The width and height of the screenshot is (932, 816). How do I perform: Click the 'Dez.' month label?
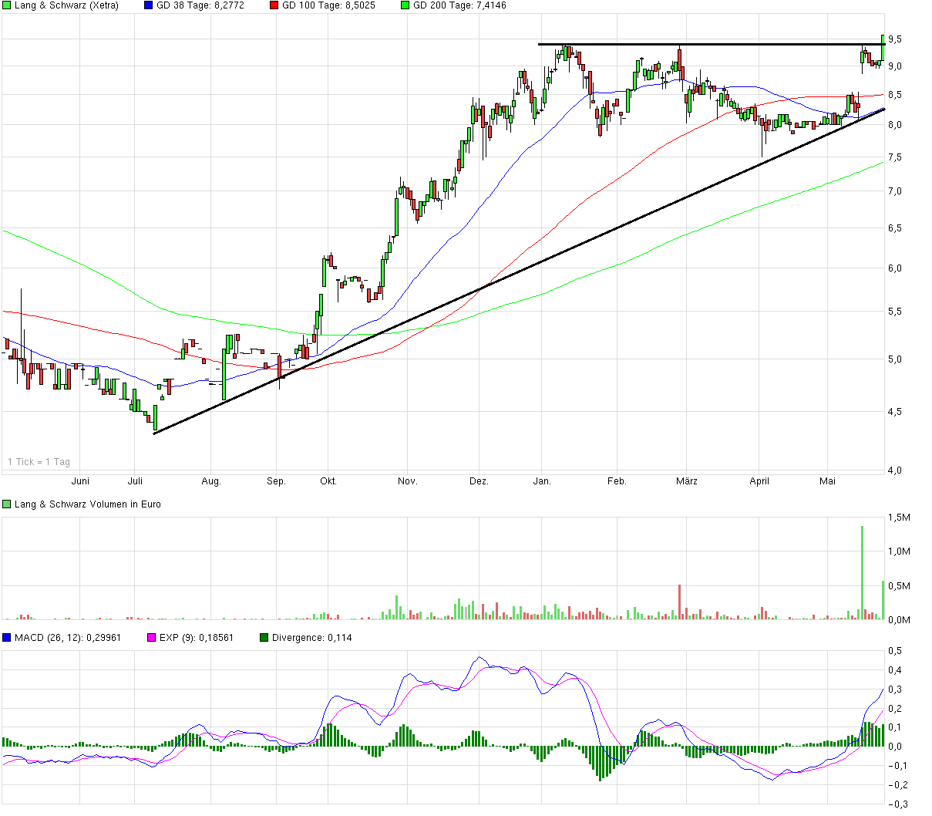(479, 481)
